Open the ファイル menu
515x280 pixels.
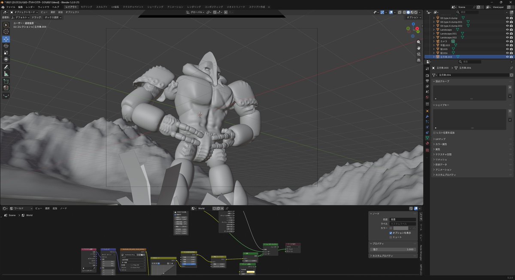[x=10, y=7]
